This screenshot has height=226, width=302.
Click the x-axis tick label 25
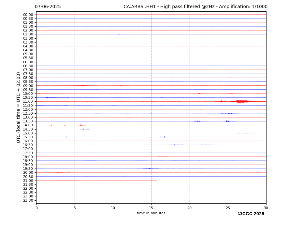tap(228, 208)
